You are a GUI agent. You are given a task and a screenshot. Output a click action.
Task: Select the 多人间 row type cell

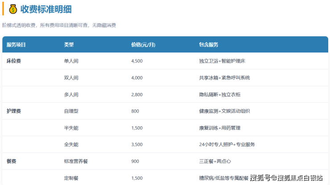coord(71,94)
